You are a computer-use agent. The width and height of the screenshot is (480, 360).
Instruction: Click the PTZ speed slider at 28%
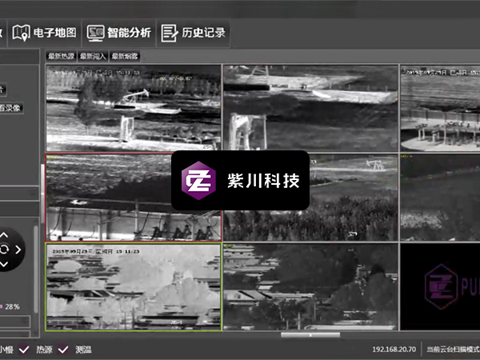pyautogui.click(x=2, y=306)
